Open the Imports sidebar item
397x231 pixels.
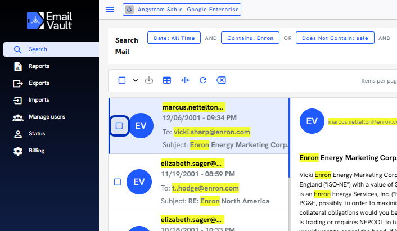click(x=39, y=100)
